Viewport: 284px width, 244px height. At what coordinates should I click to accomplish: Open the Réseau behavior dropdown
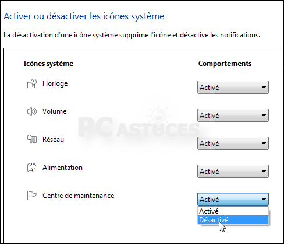click(x=233, y=144)
